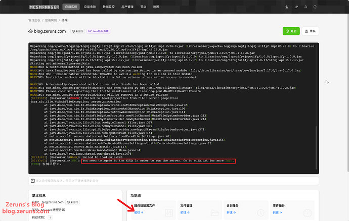This screenshot has height=221, width=349.
Task: Go to the 用户管理 nav tab
Action: coord(127,7)
